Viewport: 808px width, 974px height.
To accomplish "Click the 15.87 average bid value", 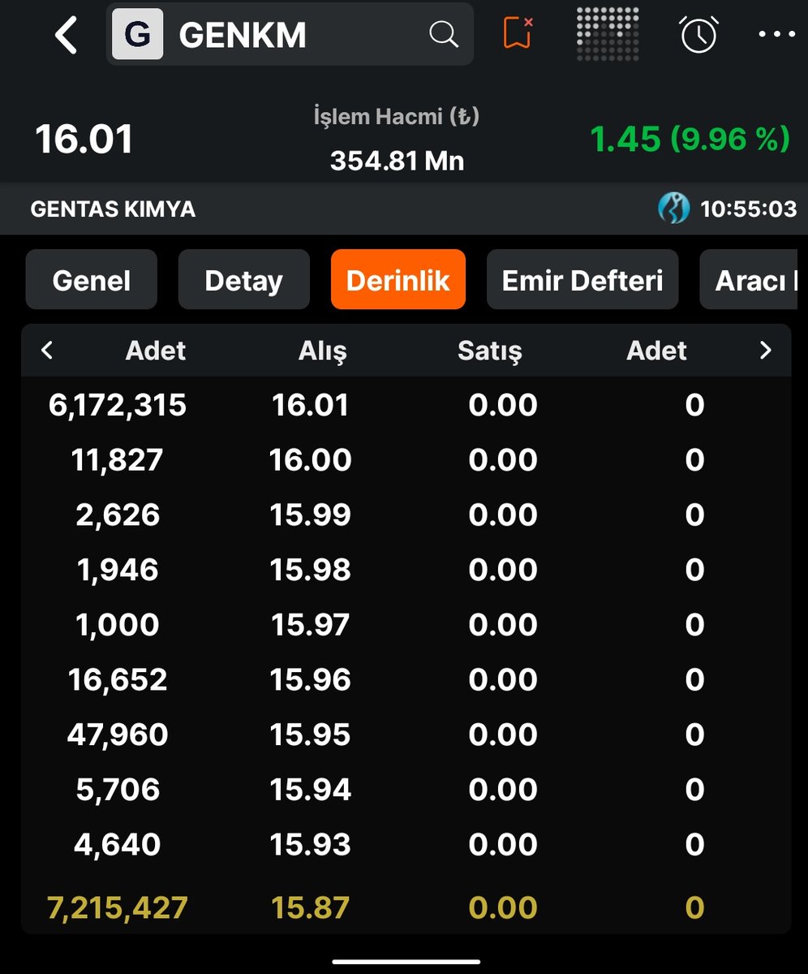I will click(311, 907).
